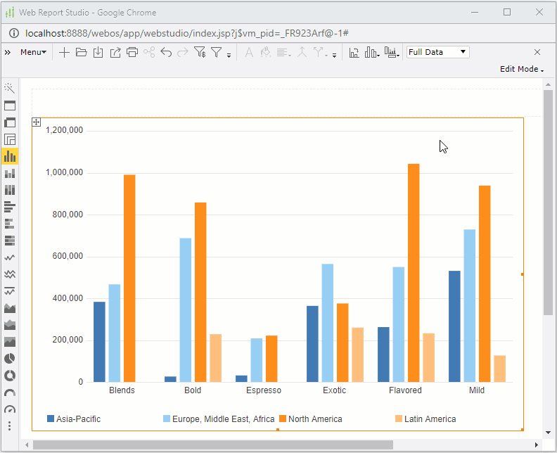Viewport: 557px width, 453px height.
Task: Toggle North America legend entry
Action: pos(314,419)
